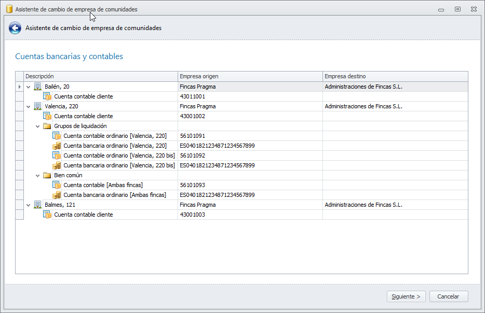This screenshot has height=313, width=485.
Task: Go back with the blue arrow button
Action: [15, 28]
